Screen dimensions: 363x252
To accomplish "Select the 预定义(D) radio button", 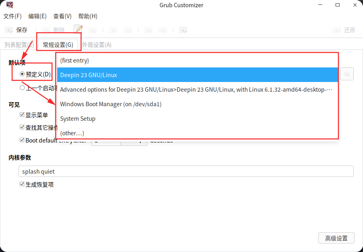I will point(22,74).
